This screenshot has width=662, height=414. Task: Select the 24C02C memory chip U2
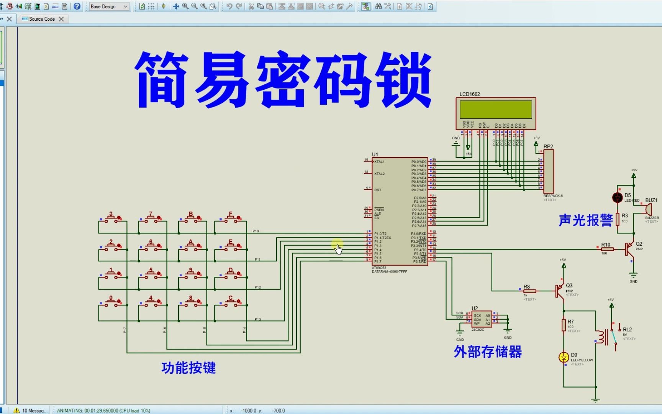(482, 319)
